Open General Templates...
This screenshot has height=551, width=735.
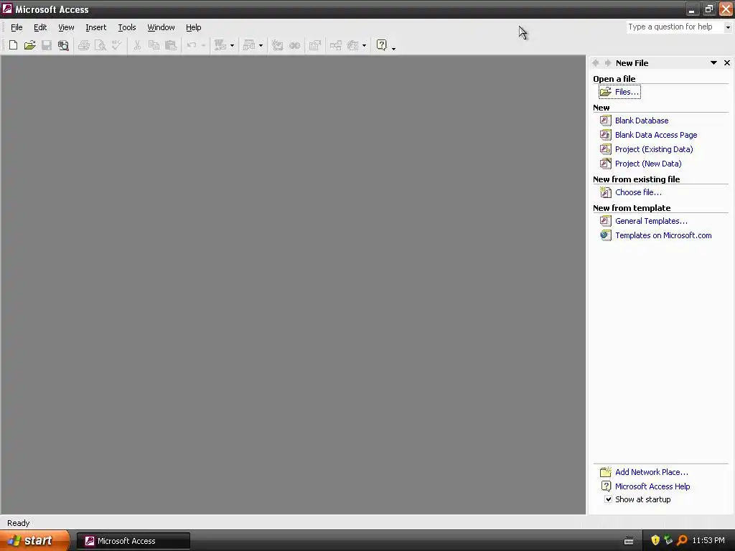pyautogui.click(x=651, y=221)
